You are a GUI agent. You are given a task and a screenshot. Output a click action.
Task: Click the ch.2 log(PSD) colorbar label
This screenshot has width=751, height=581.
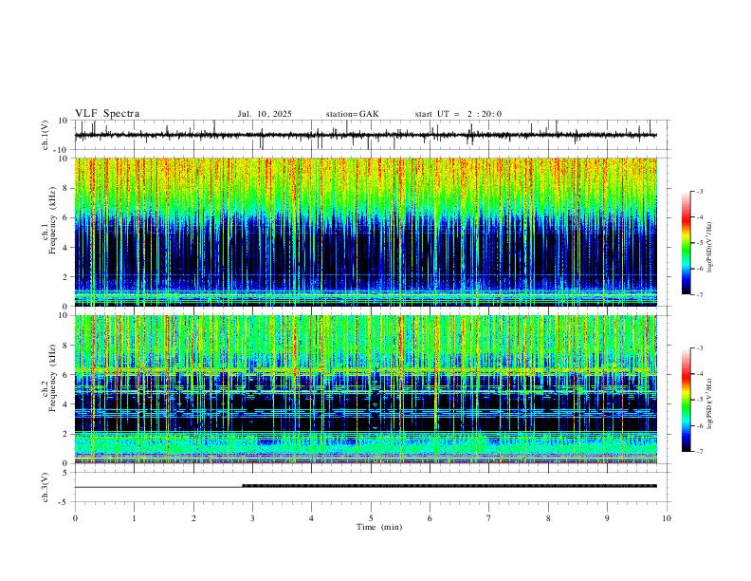click(x=709, y=404)
